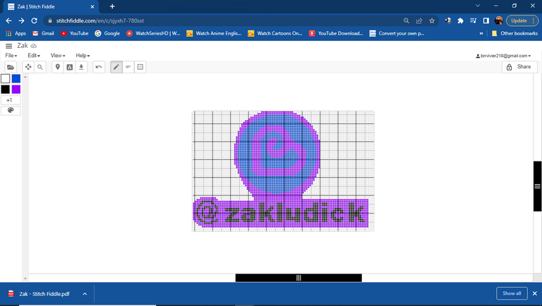Open the View menu

[58, 56]
